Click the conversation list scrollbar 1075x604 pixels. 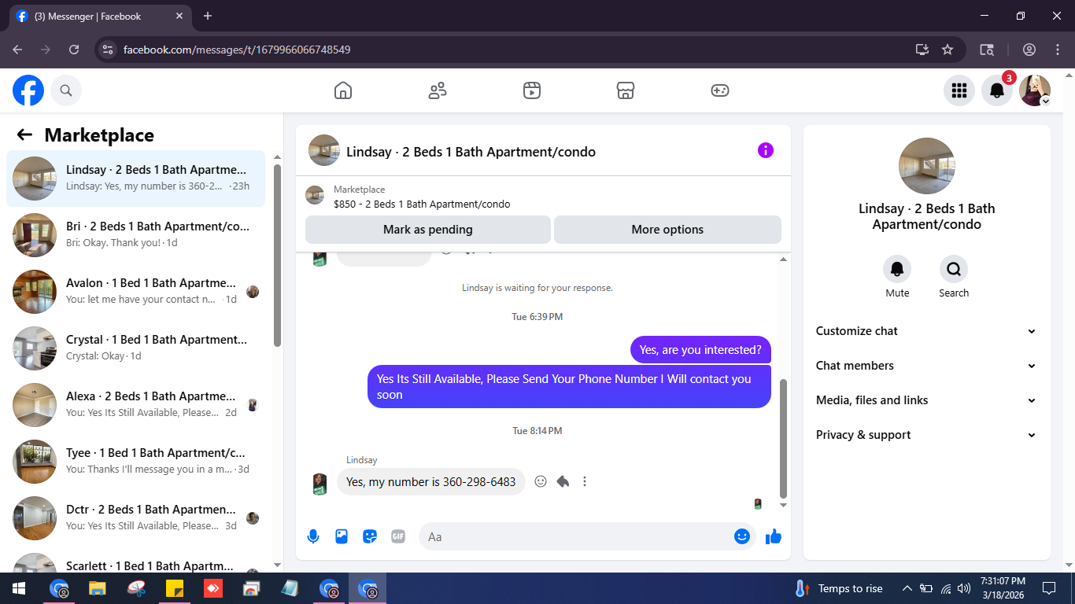pyautogui.click(x=277, y=255)
